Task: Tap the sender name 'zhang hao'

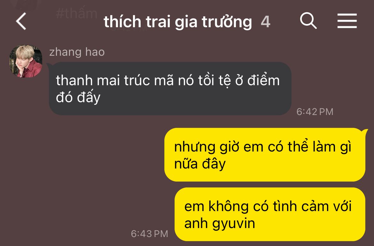Action: click(77, 52)
